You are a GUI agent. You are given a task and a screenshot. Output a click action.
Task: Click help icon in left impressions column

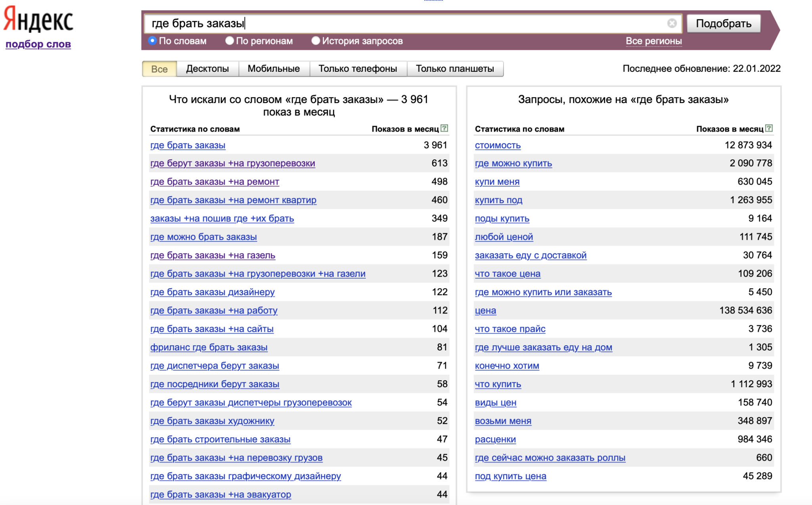444,128
